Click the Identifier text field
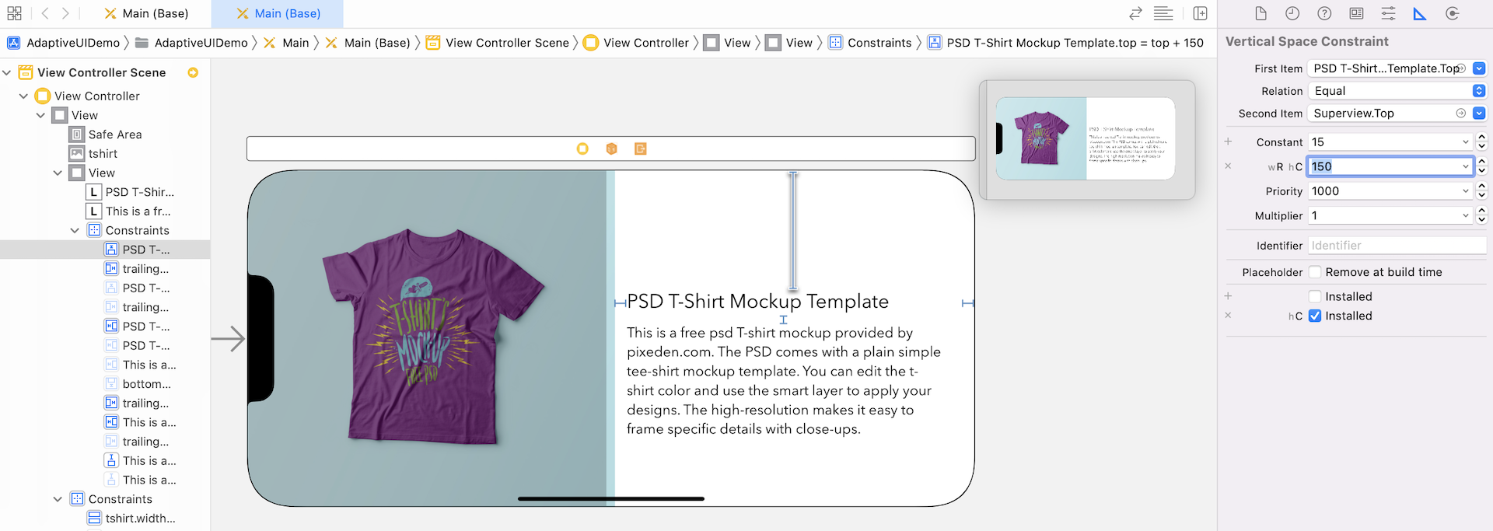The width and height of the screenshot is (1493, 531). pyautogui.click(x=1397, y=246)
